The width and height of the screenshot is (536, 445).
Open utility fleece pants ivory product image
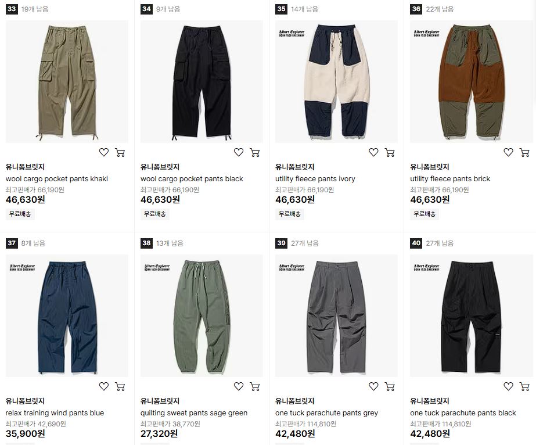click(336, 81)
